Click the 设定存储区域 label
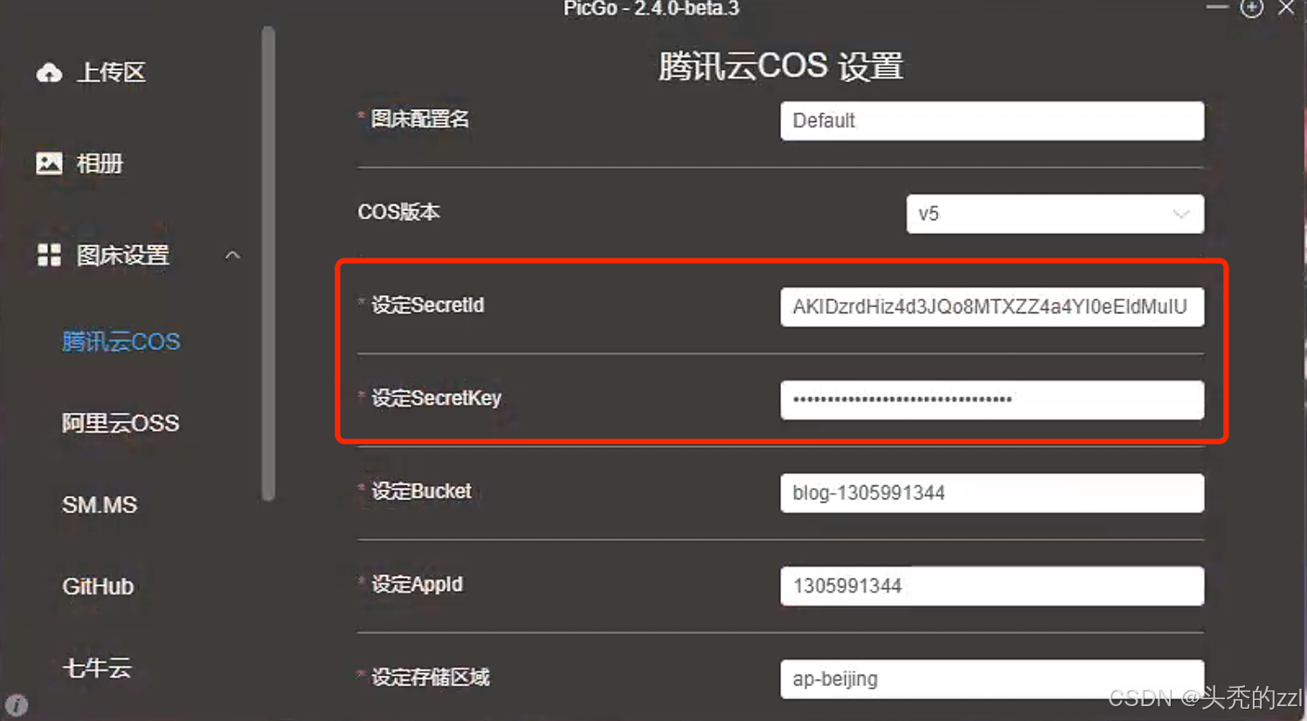Viewport: 1307px width, 721px height. (x=431, y=677)
